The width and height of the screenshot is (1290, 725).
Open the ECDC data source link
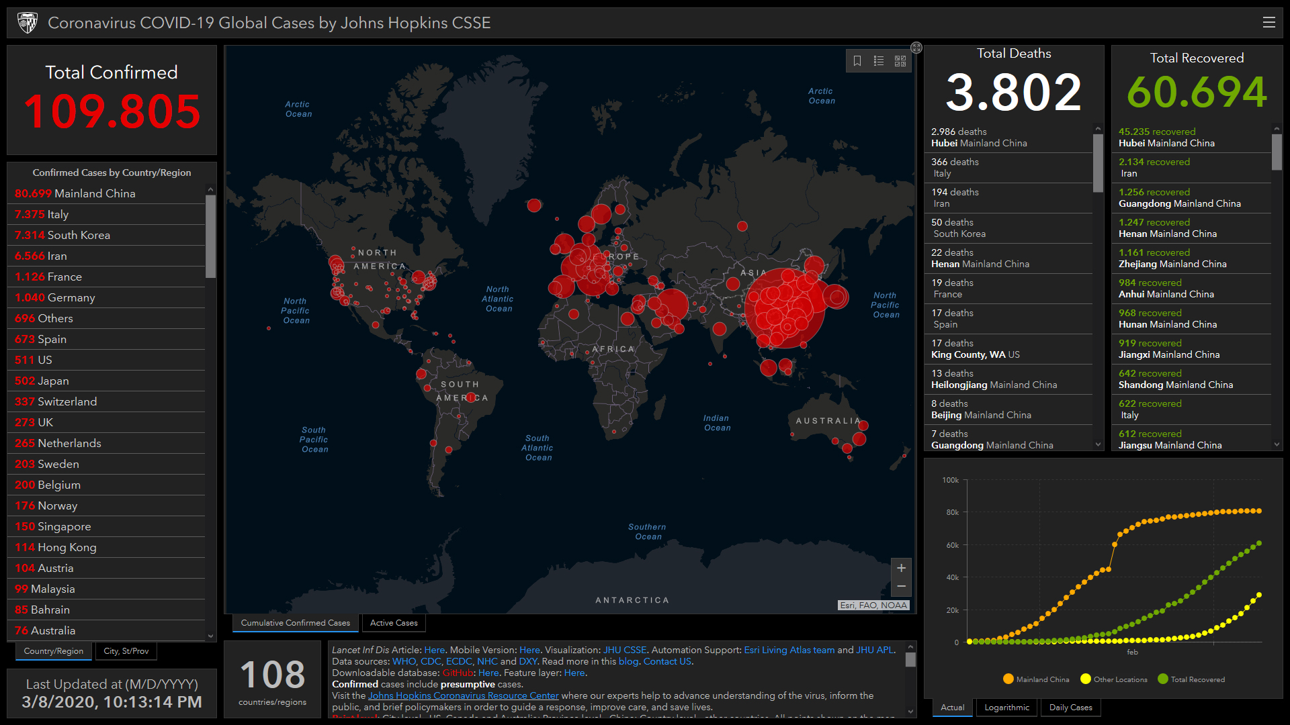point(459,661)
